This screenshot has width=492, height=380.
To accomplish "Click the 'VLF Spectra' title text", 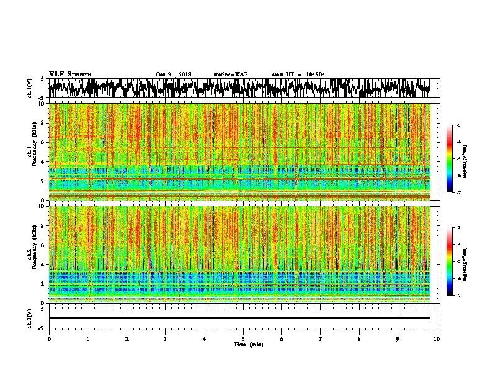I will pyautogui.click(x=70, y=75).
